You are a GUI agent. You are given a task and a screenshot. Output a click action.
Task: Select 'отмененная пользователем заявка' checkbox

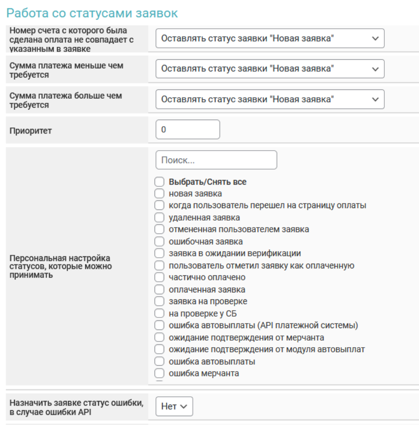160,229
